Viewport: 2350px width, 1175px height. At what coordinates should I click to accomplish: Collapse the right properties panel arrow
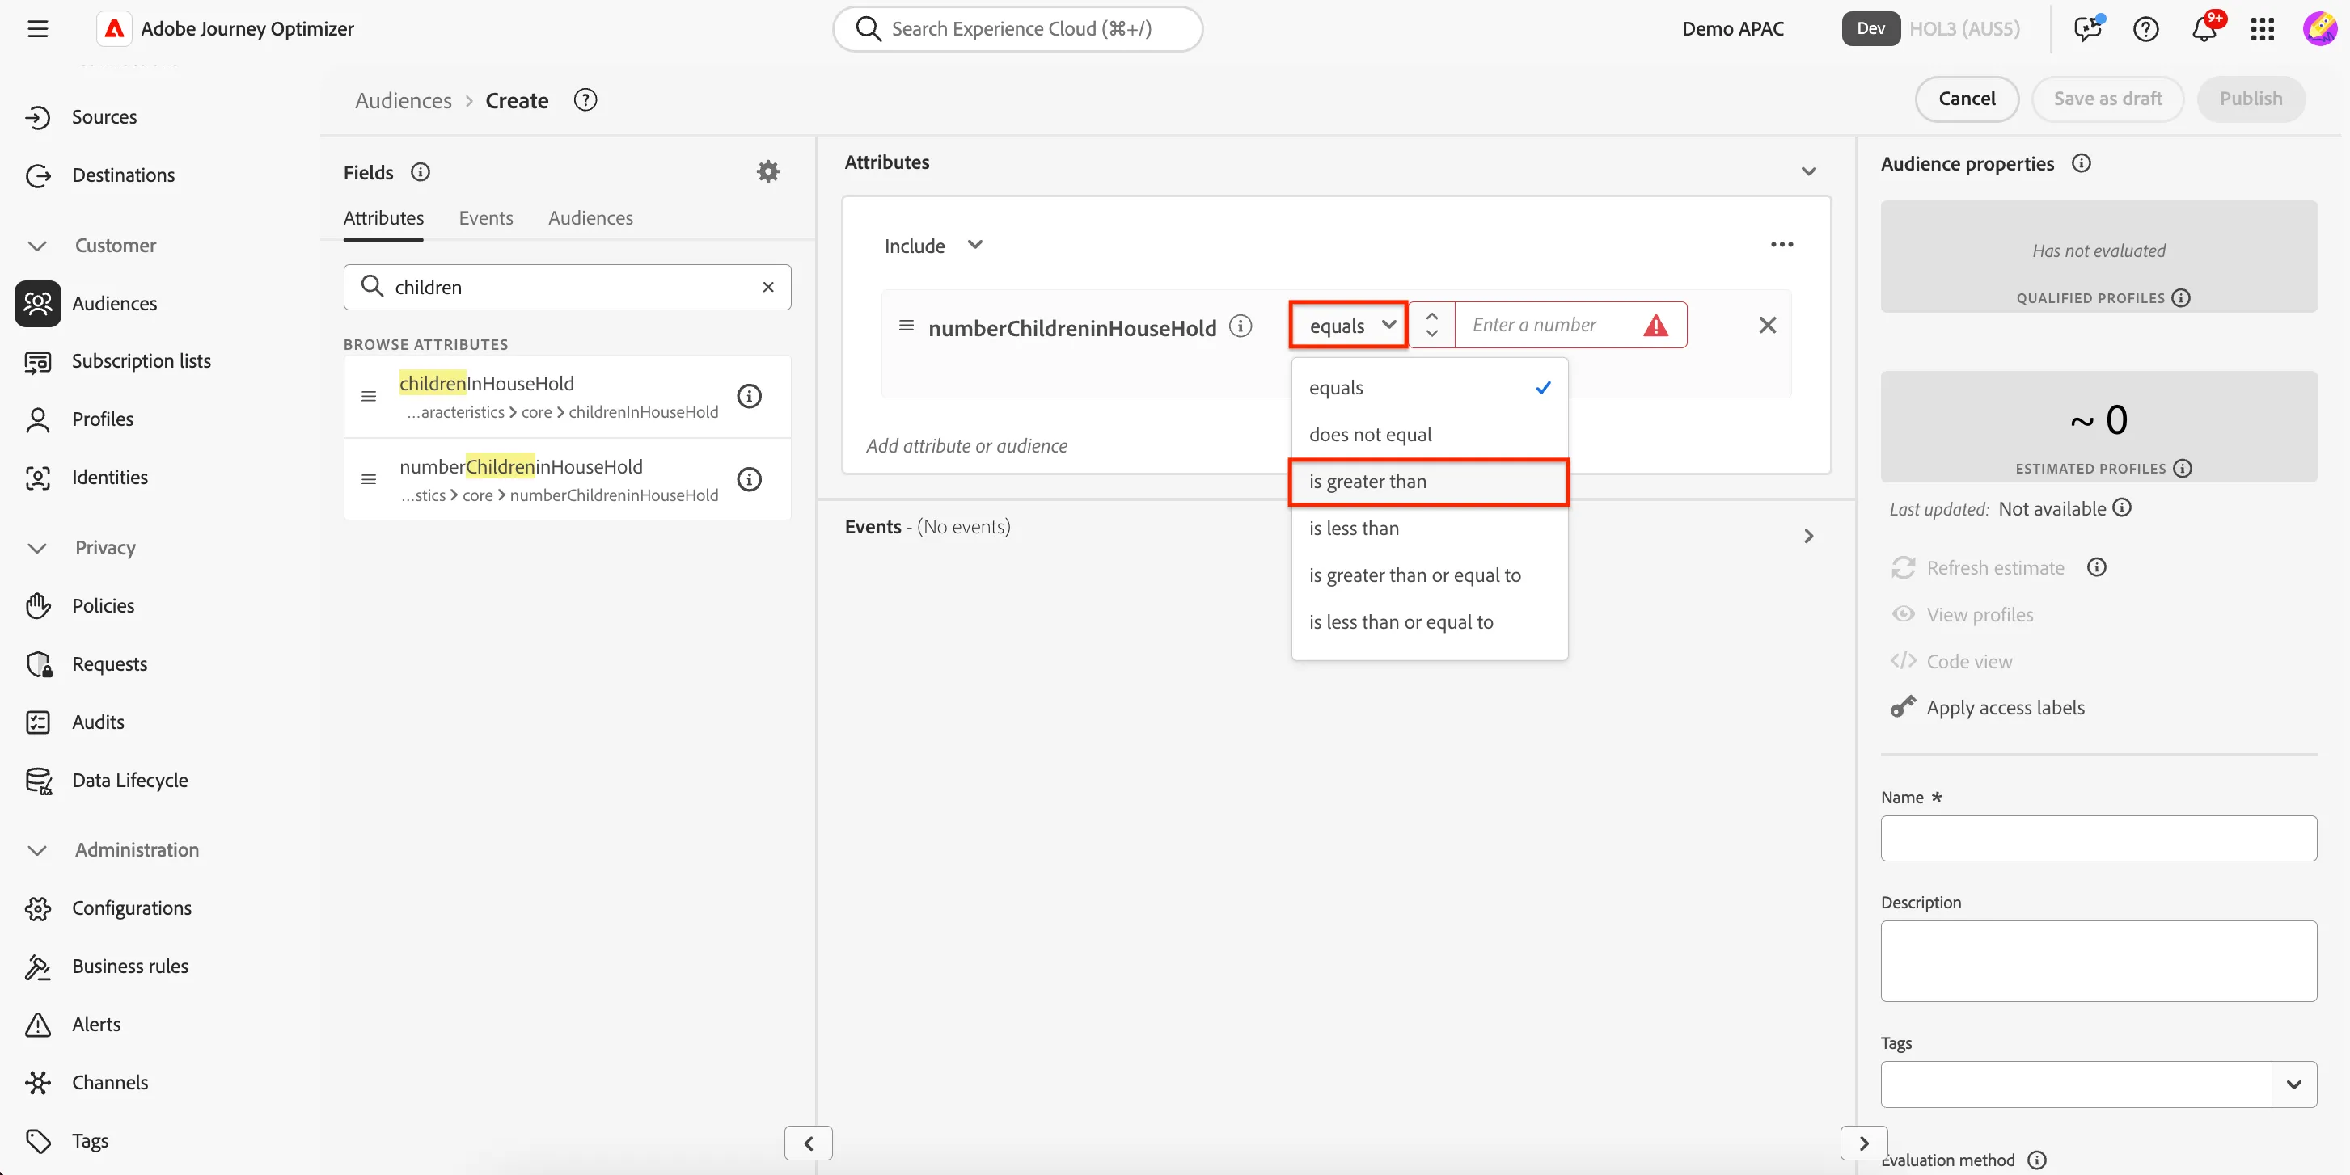(1864, 1142)
